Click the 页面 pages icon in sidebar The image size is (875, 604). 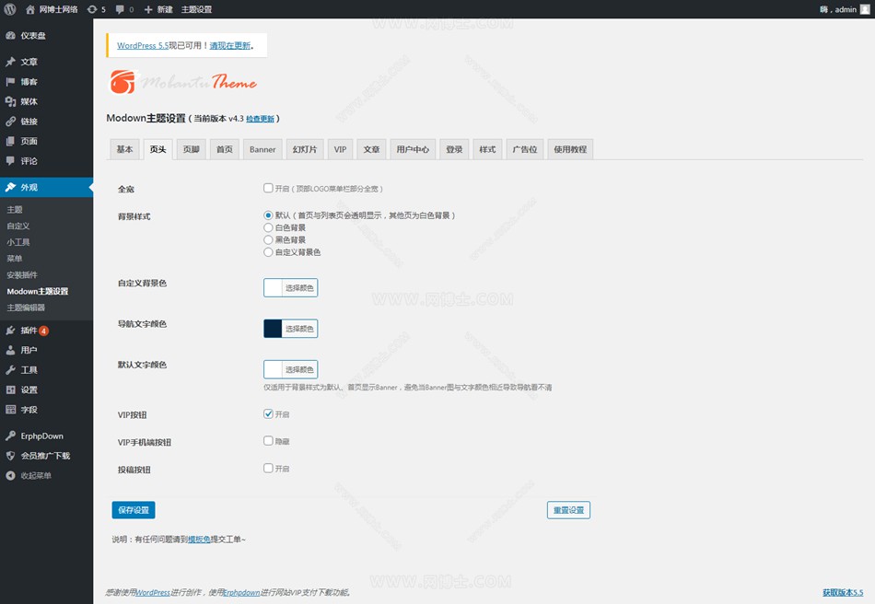pyautogui.click(x=11, y=141)
